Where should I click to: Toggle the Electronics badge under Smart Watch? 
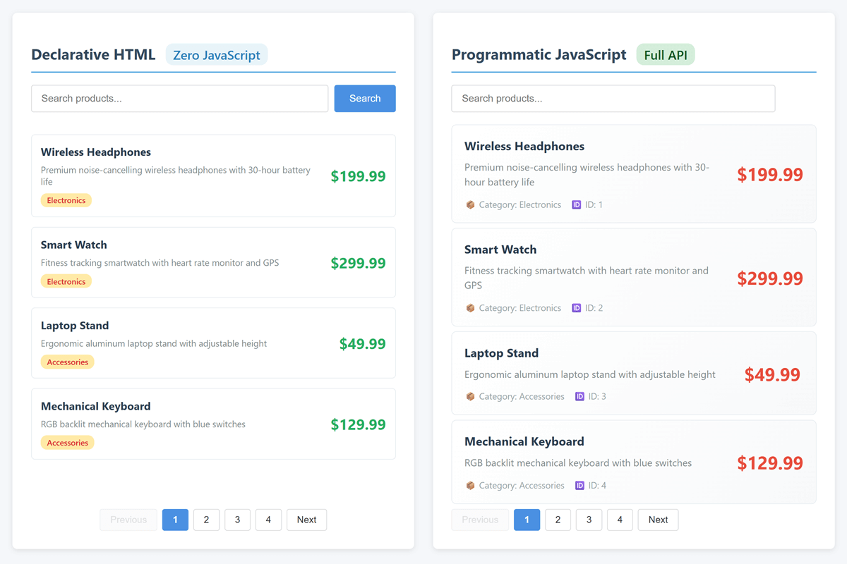click(x=66, y=281)
